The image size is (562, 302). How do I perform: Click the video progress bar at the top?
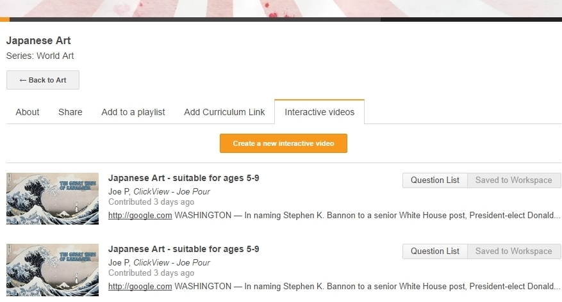281,19
